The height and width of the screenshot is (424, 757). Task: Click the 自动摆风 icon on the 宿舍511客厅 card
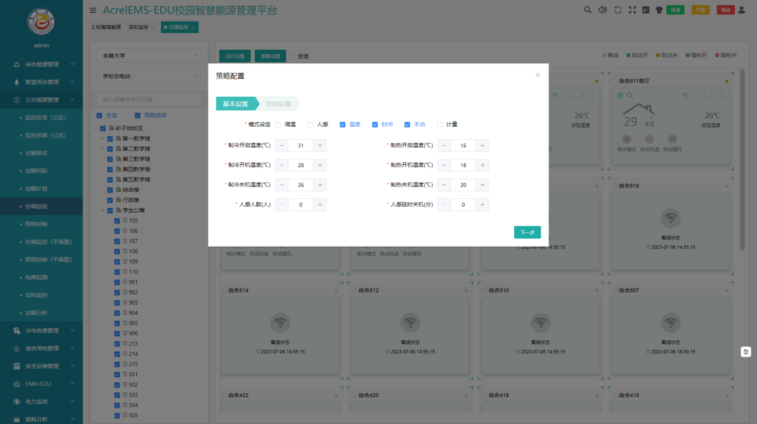[x=672, y=139]
